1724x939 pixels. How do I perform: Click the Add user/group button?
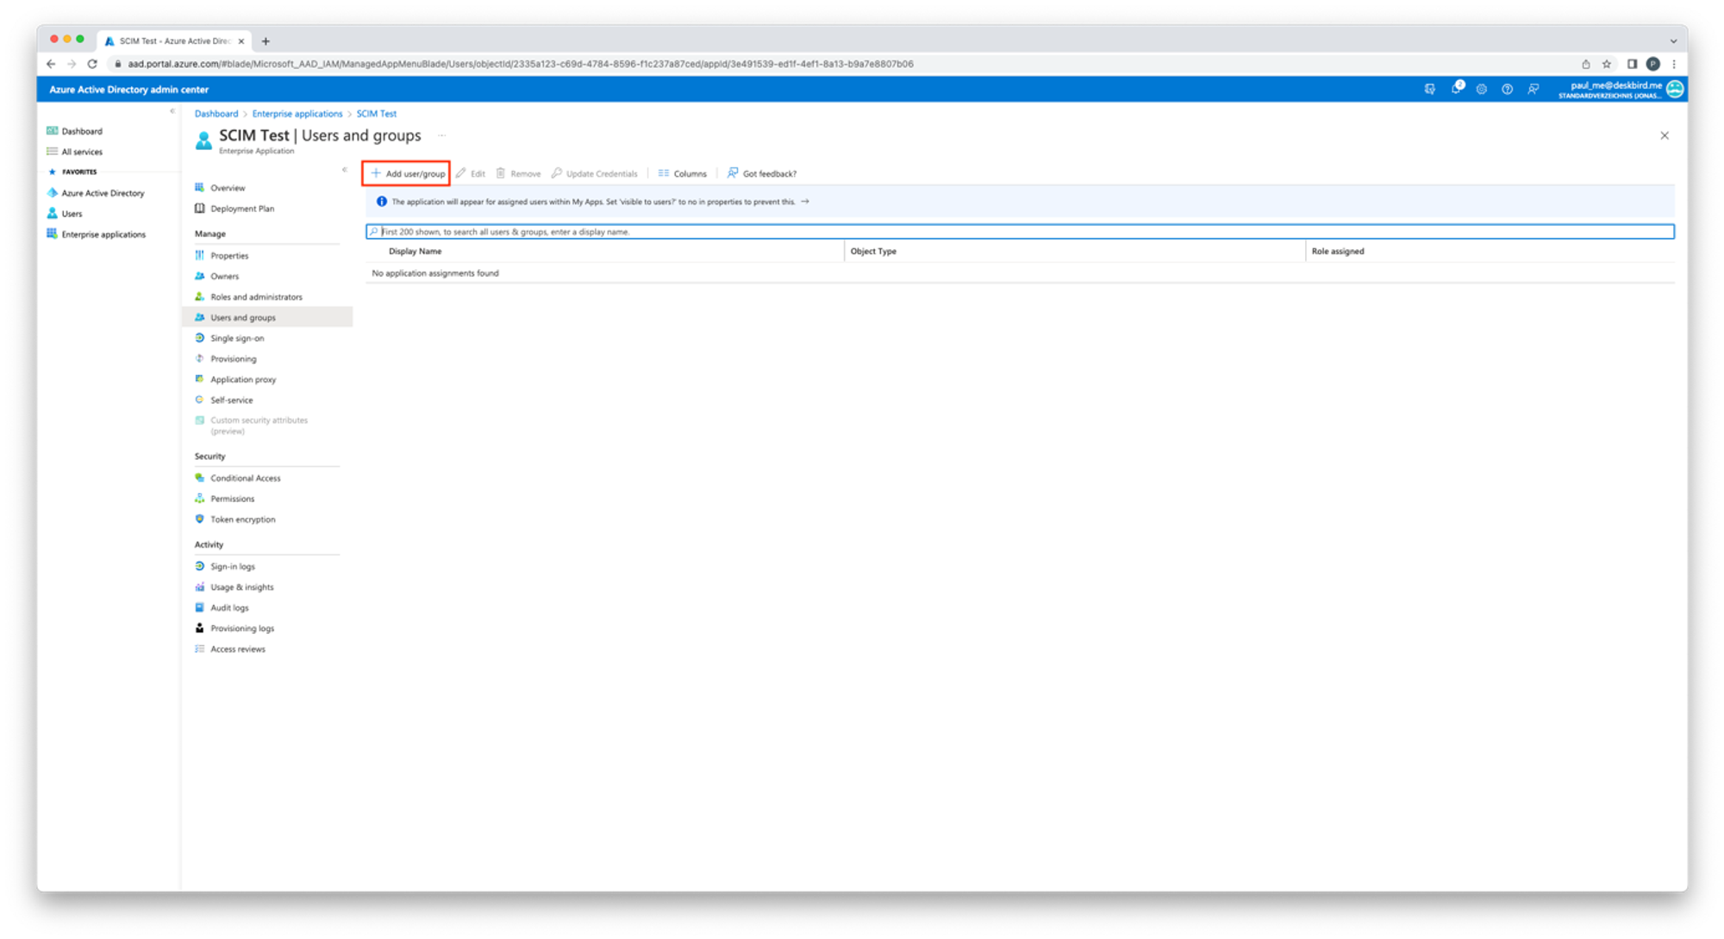pos(407,173)
